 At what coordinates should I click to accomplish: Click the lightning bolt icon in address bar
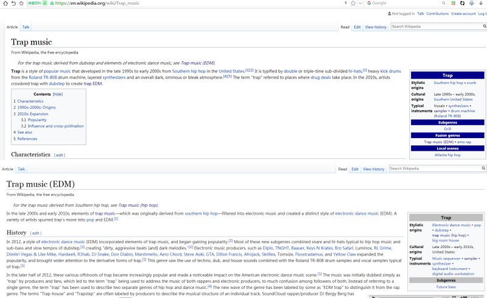click(x=346, y=3)
